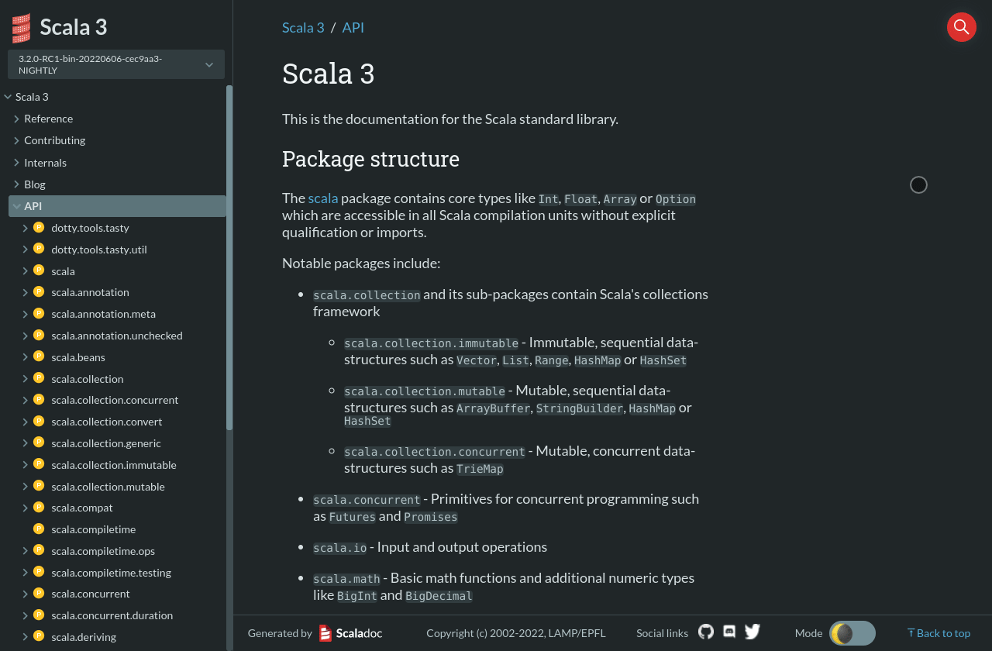Viewport: 992px width, 651px height.
Task: Click the sidebar vertical scrollbar thumb
Action: pos(229,257)
